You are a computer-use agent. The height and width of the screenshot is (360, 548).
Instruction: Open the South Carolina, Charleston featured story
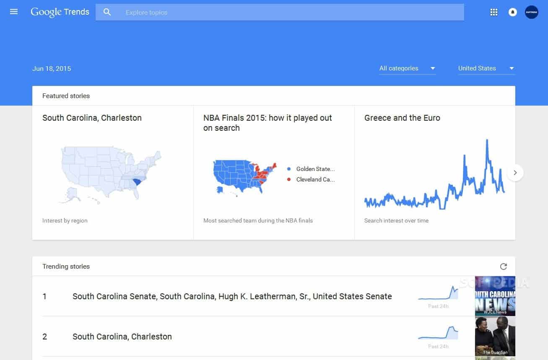pos(92,118)
